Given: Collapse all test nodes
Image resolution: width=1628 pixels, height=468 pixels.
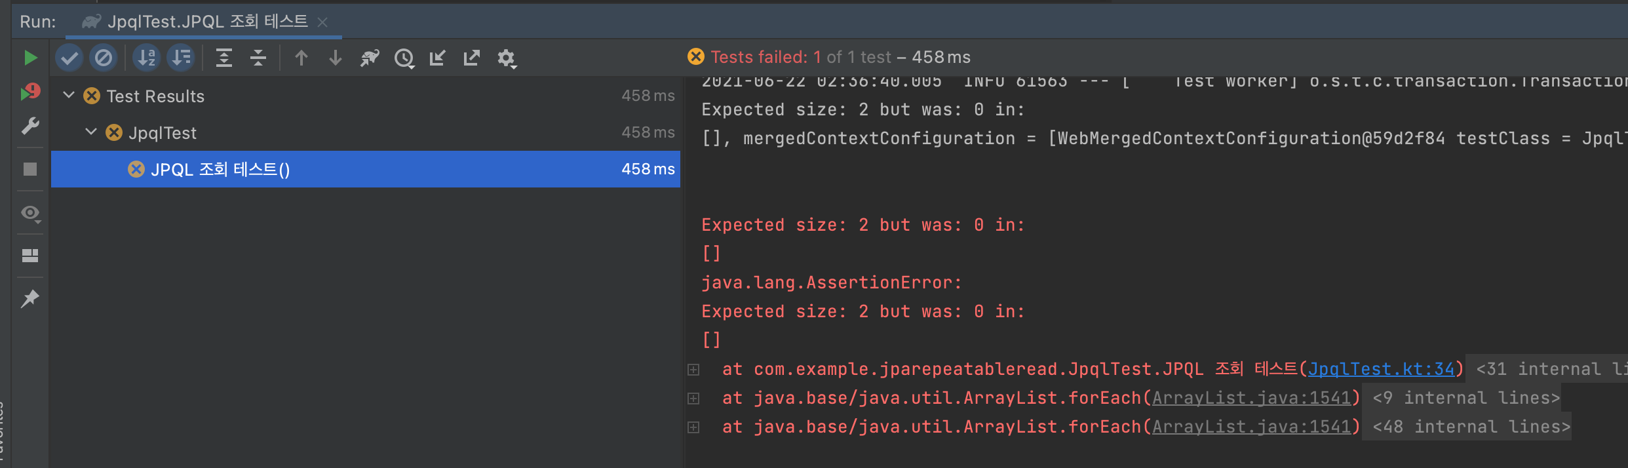Looking at the screenshot, I should pos(258,58).
